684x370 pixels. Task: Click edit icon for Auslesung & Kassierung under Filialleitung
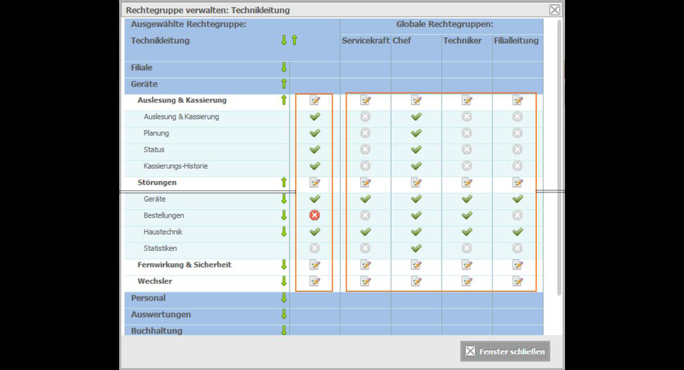(x=517, y=101)
